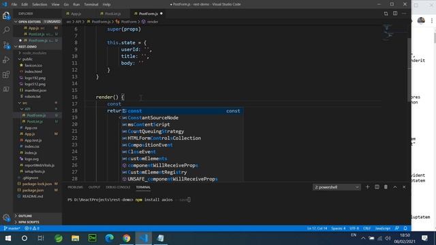The height and width of the screenshot is (245, 436).
Task: Open index.html in the public folder
Action: coord(33,71)
